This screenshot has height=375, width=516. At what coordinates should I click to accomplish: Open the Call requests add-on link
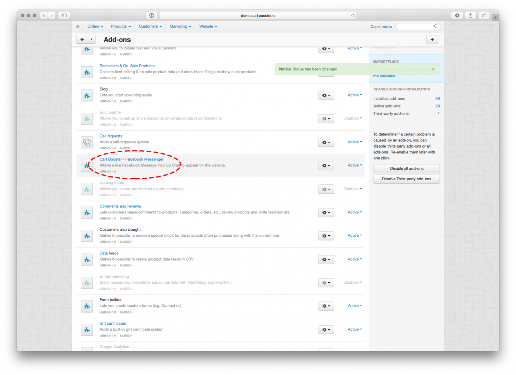click(111, 136)
